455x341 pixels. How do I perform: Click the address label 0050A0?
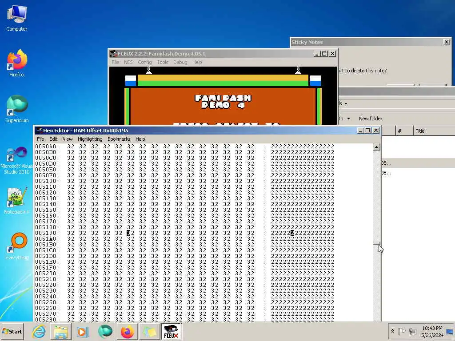[46, 147]
